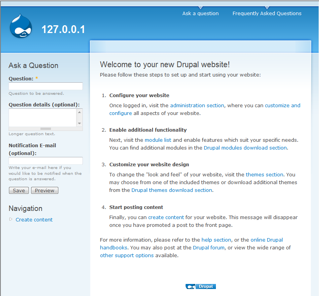Screen dimensions: 319x296
Task: Open the module list link
Action: pyautogui.click(x=158, y=140)
